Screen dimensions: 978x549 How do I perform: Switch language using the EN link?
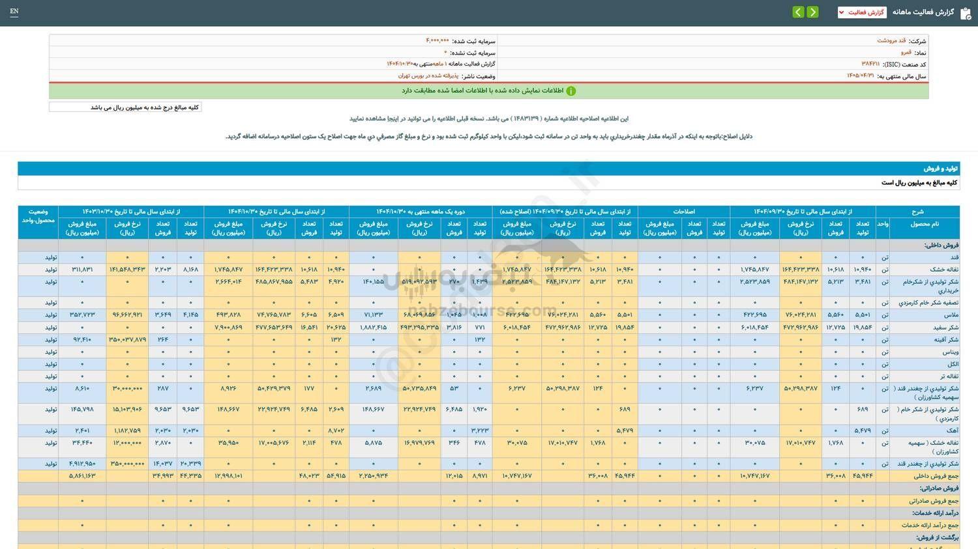(x=14, y=12)
